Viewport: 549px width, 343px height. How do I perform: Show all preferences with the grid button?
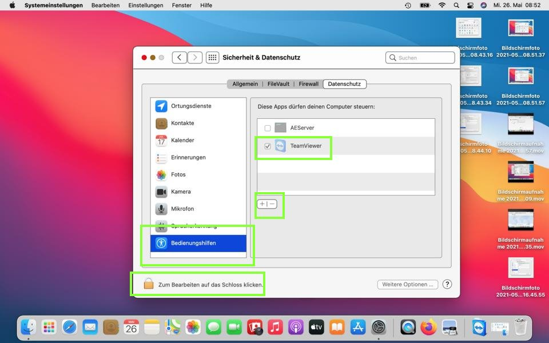212,57
